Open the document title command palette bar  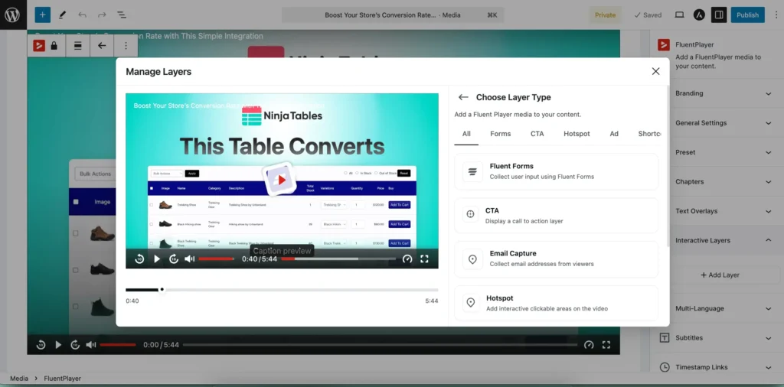pyautogui.click(x=393, y=15)
